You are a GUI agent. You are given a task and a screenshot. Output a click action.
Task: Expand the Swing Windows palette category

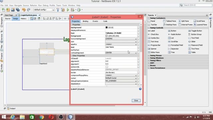149,58
